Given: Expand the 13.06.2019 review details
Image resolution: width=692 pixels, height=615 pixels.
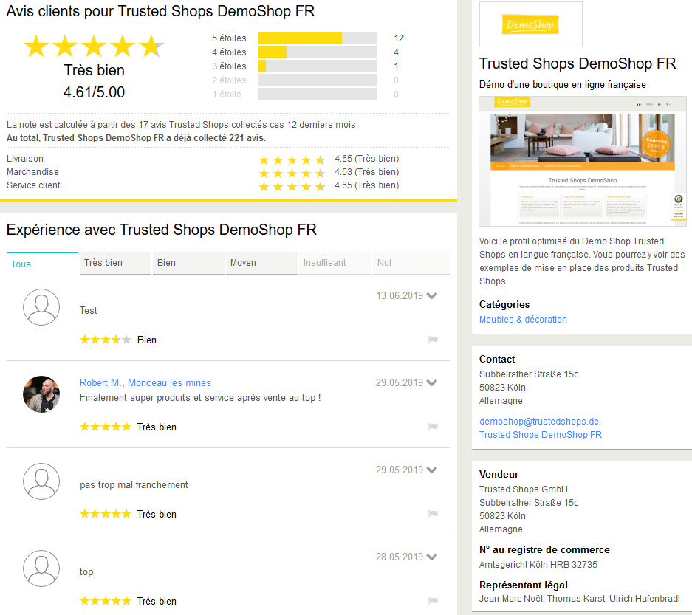Looking at the screenshot, I should pos(432,295).
